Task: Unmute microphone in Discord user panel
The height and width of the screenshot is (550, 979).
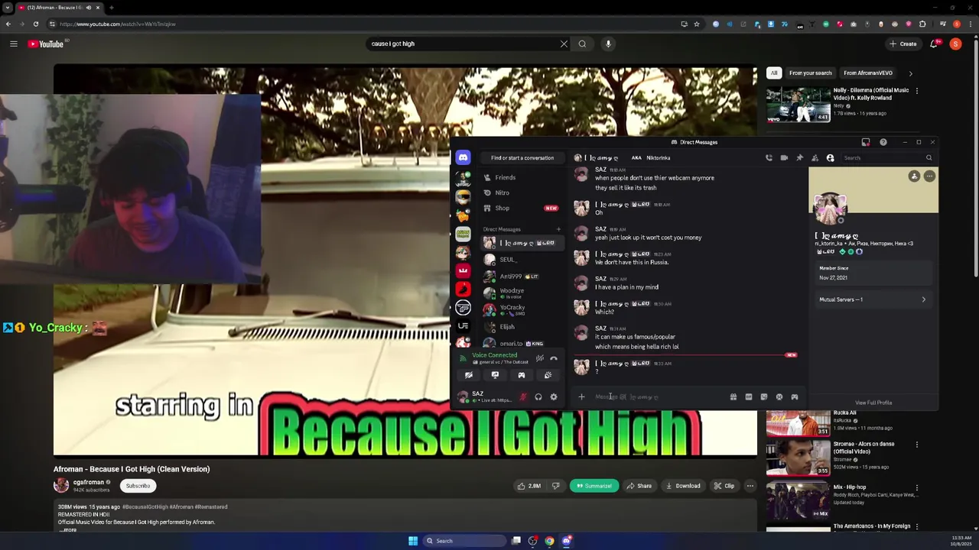Action: tap(523, 397)
